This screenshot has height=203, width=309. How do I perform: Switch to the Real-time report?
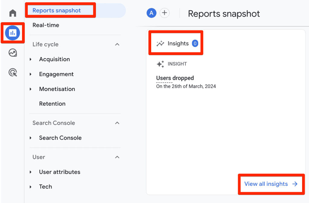[x=45, y=25]
